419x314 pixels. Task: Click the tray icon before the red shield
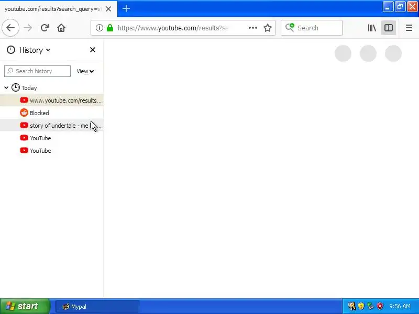pos(370,306)
